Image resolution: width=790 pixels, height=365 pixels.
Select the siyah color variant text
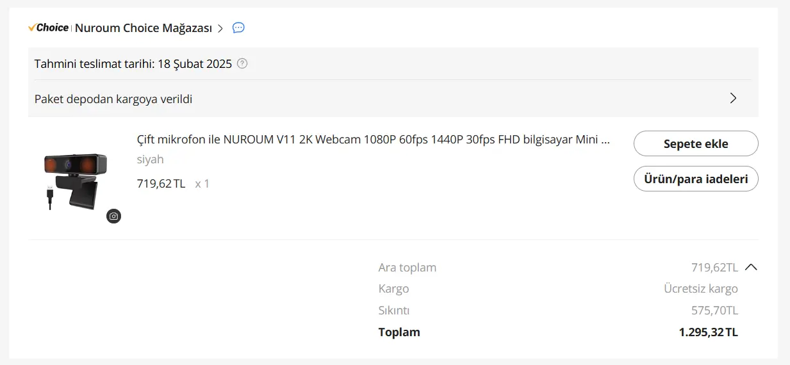(x=151, y=159)
